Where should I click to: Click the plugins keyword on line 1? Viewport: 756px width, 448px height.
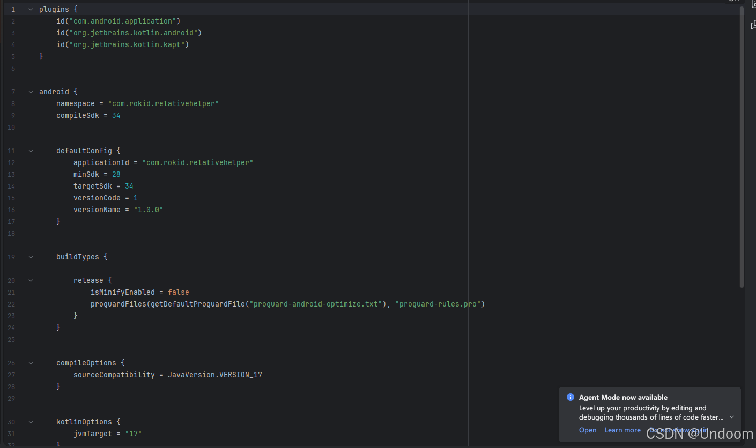[x=54, y=9]
